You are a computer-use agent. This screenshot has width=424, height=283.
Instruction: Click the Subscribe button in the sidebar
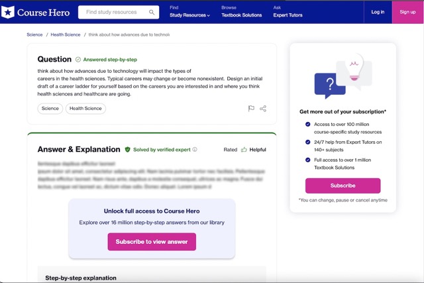[x=343, y=186]
